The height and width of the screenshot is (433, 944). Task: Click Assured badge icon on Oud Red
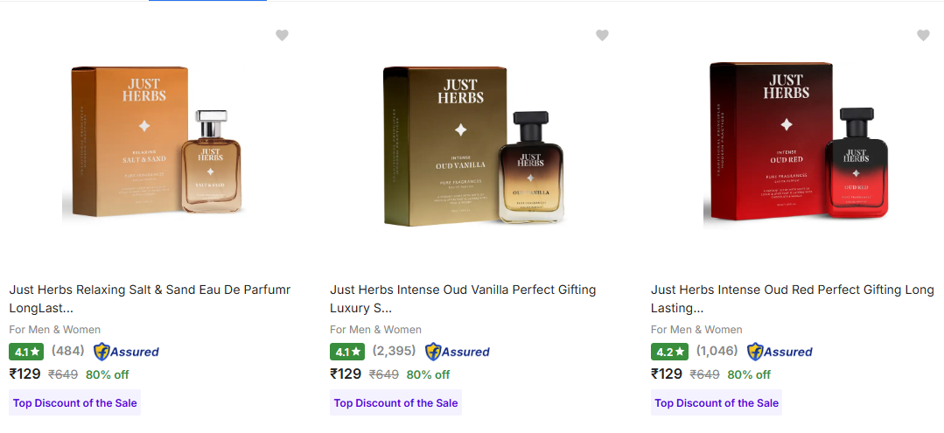tap(780, 352)
